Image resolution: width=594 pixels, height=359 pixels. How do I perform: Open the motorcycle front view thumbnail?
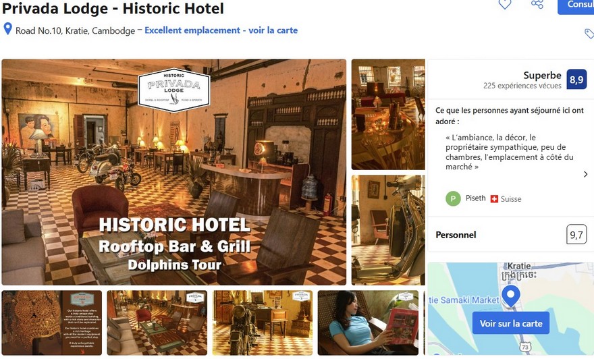(x=263, y=323)
